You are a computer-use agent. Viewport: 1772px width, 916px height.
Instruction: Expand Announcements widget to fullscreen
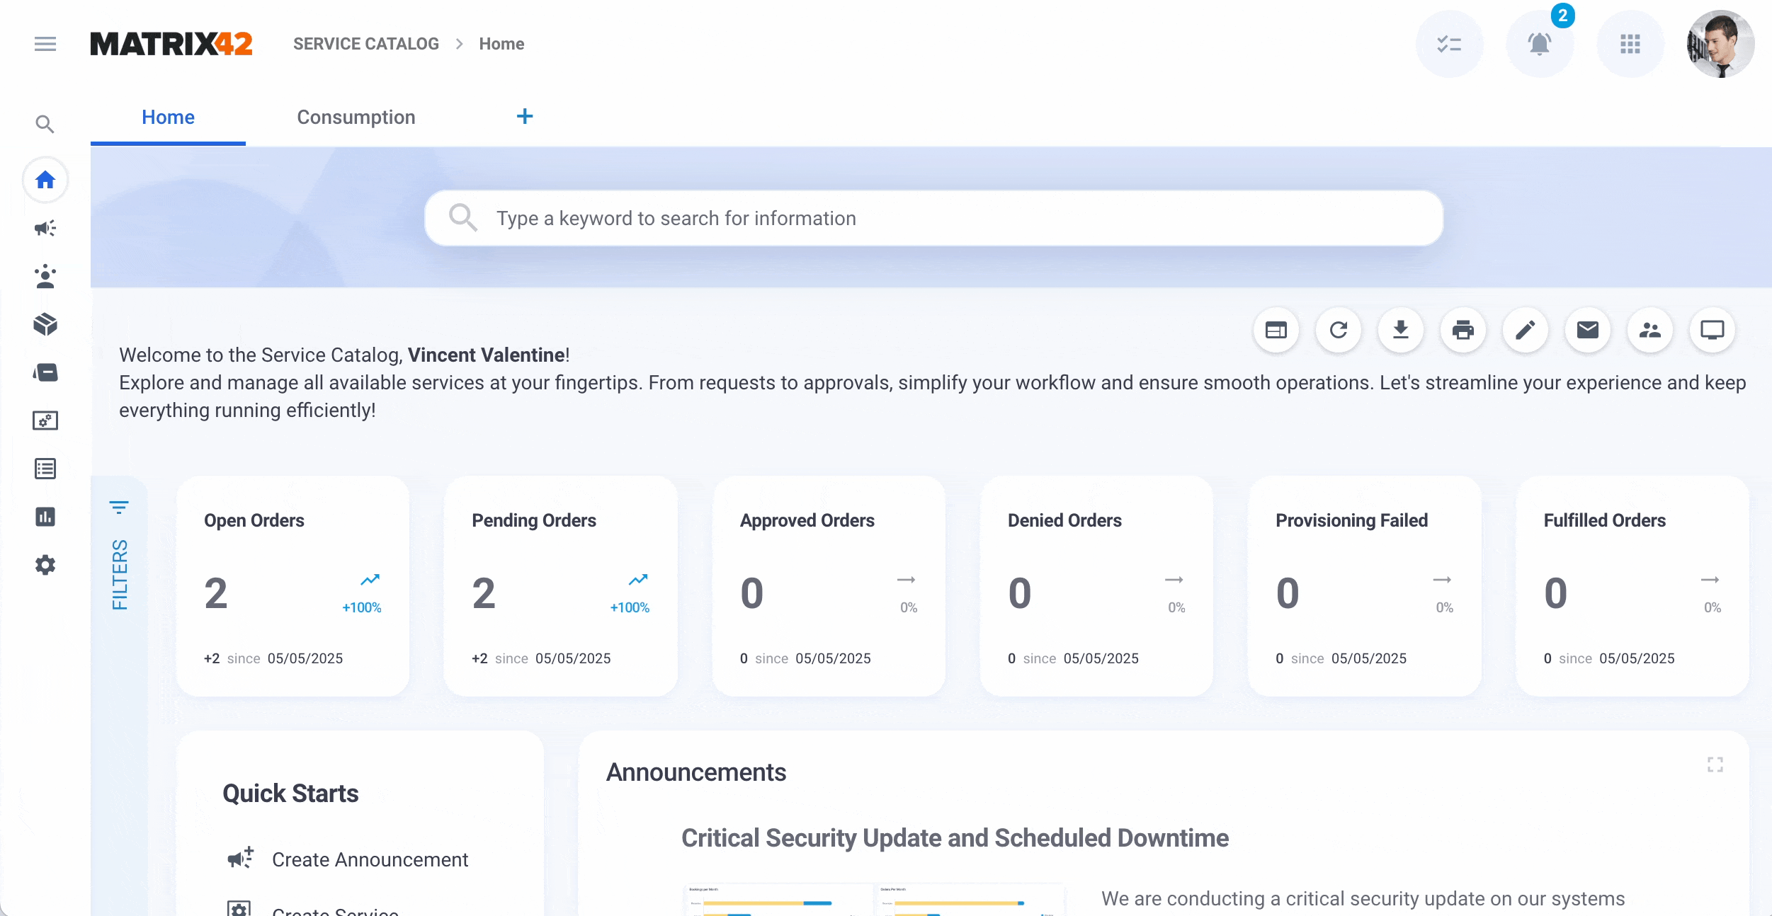coord(1715,765)
